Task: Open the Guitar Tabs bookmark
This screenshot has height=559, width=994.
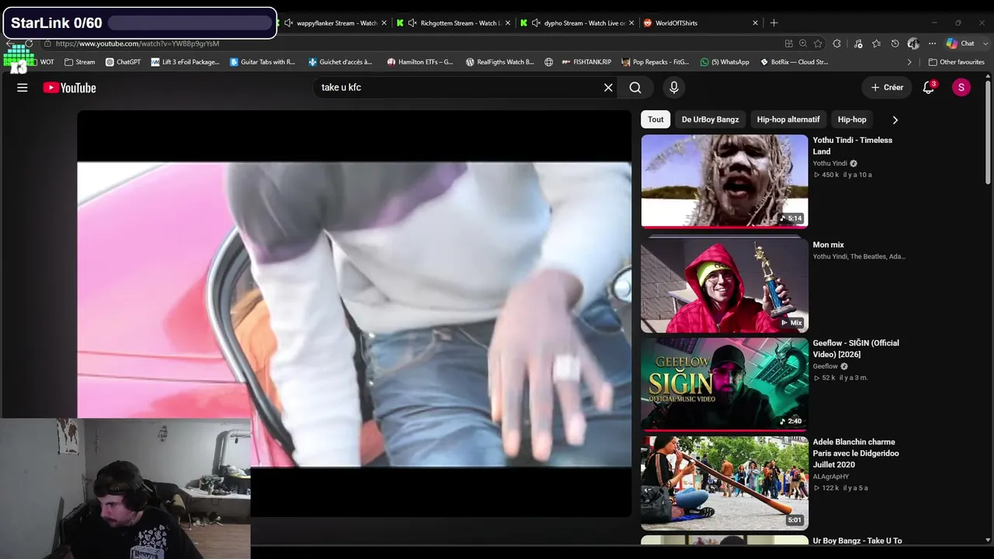Action: (x=262, y=62)
